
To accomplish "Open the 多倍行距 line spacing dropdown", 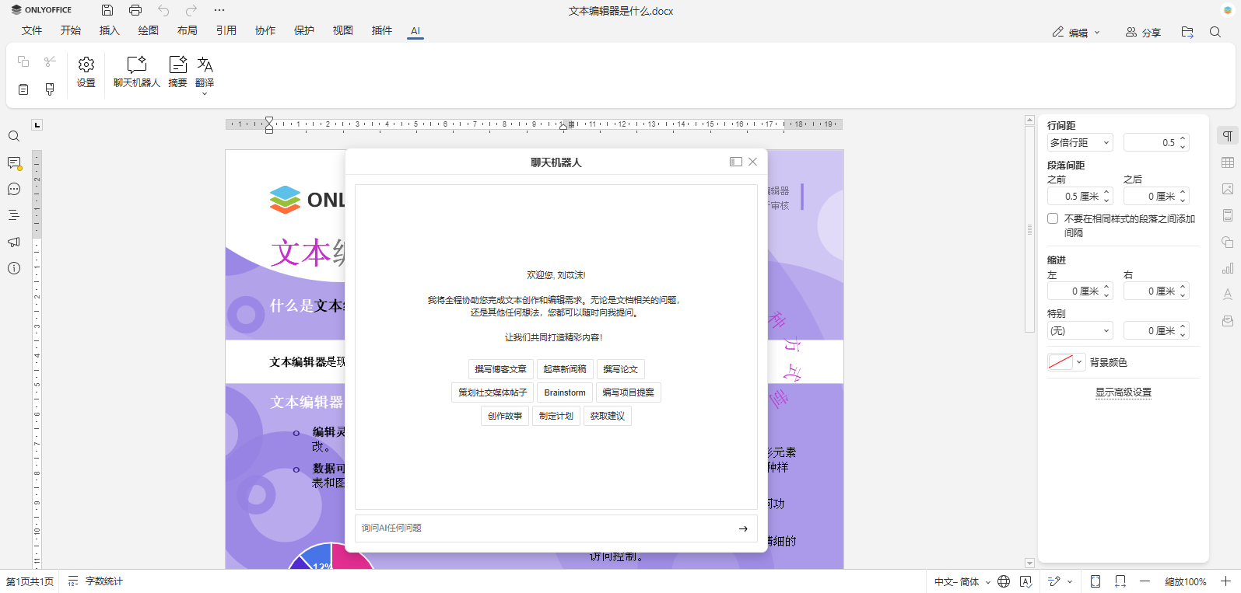I will (1080, 142).
